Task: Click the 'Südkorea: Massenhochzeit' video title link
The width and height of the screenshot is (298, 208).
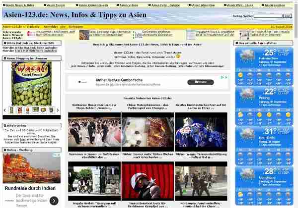Action: (x=94, y=106)
